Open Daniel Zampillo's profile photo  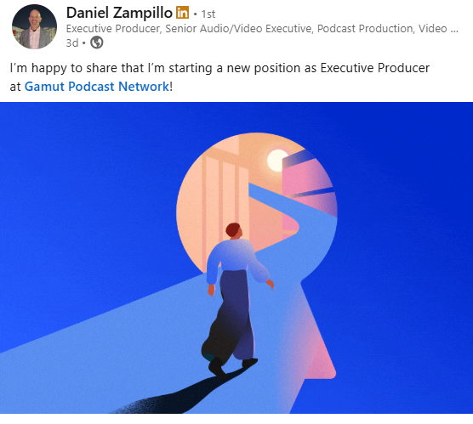34,26
